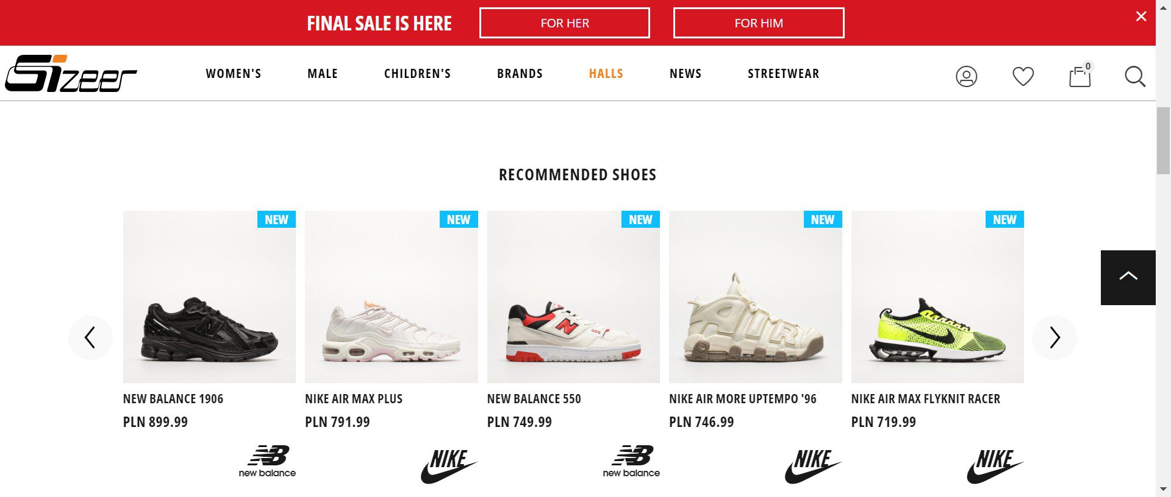Open the Women's menu

point(233,74)
